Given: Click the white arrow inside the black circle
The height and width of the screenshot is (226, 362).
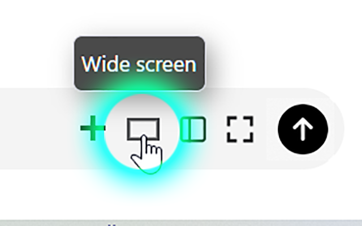Looking at the screenshot, I should point(303,129).
